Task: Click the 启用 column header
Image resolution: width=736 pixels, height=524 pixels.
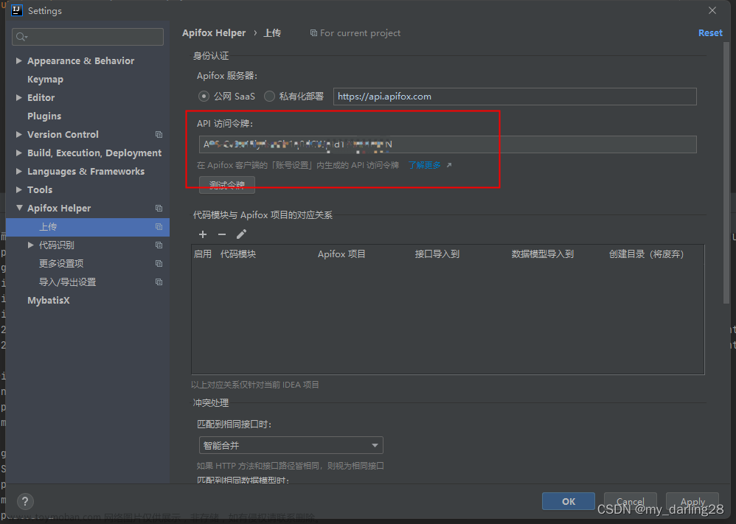Action: [x=202, y=254]
